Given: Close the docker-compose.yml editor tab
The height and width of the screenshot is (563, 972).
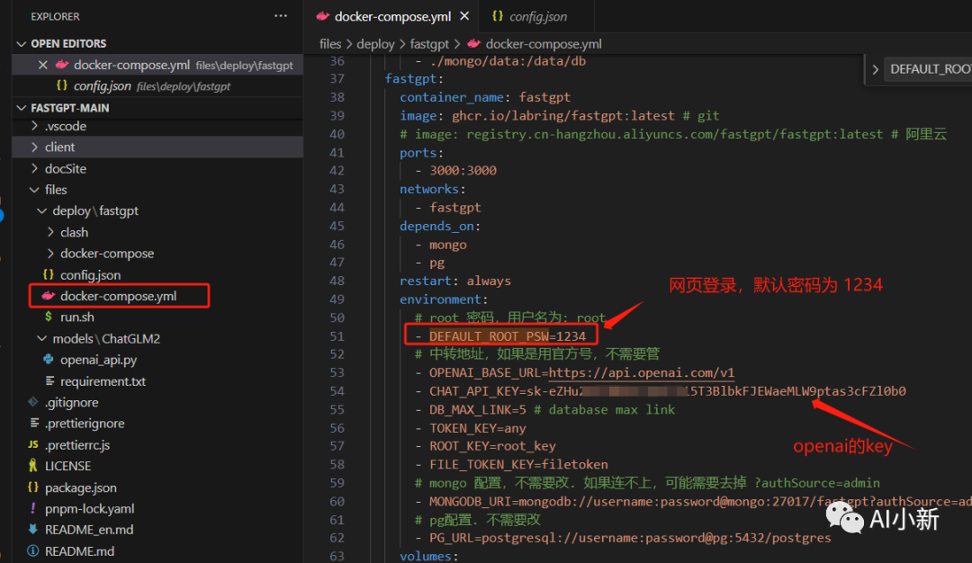Looking at the screenshot, I should 464,16.
